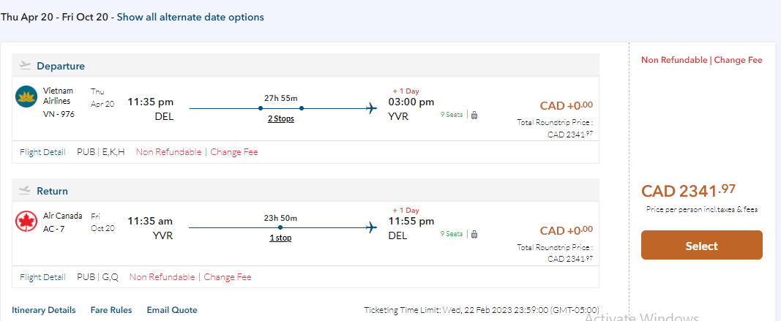
Task: Click Change Fee link in the departure row
Action: point(234,152)
